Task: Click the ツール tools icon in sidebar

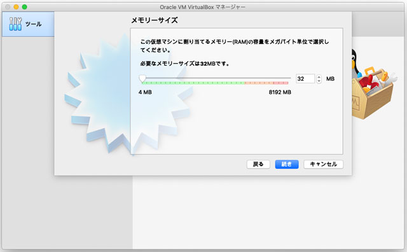Action: pyautogui.click(x=15, y=24)
